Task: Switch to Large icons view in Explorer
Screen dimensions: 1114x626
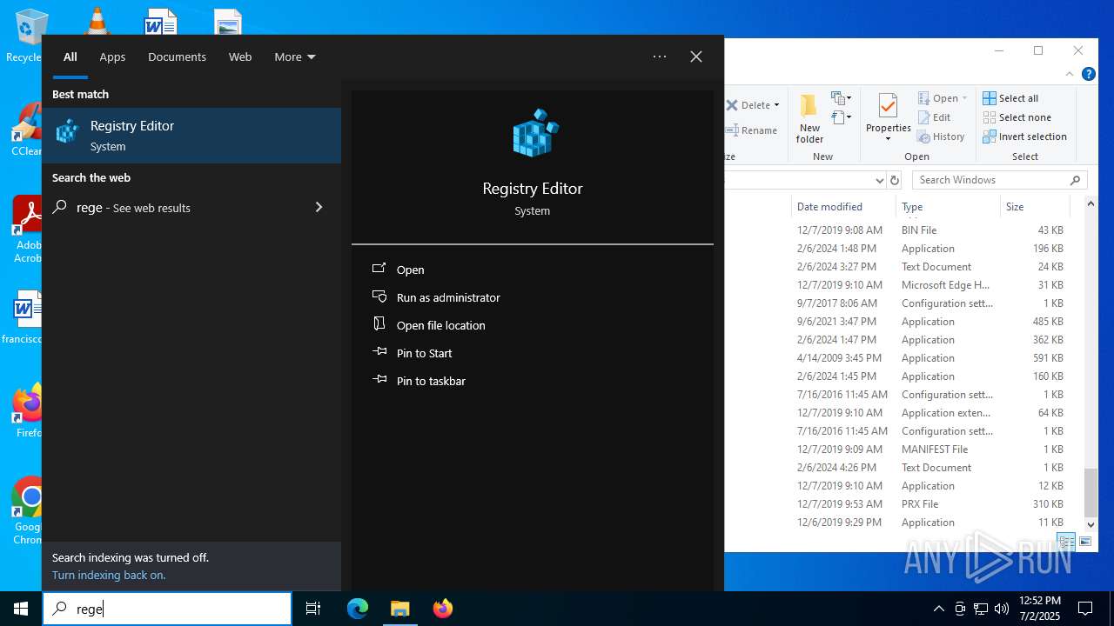Action: pos(1085,542)
